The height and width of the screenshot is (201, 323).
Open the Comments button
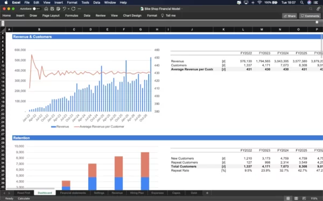click(310, 16)
